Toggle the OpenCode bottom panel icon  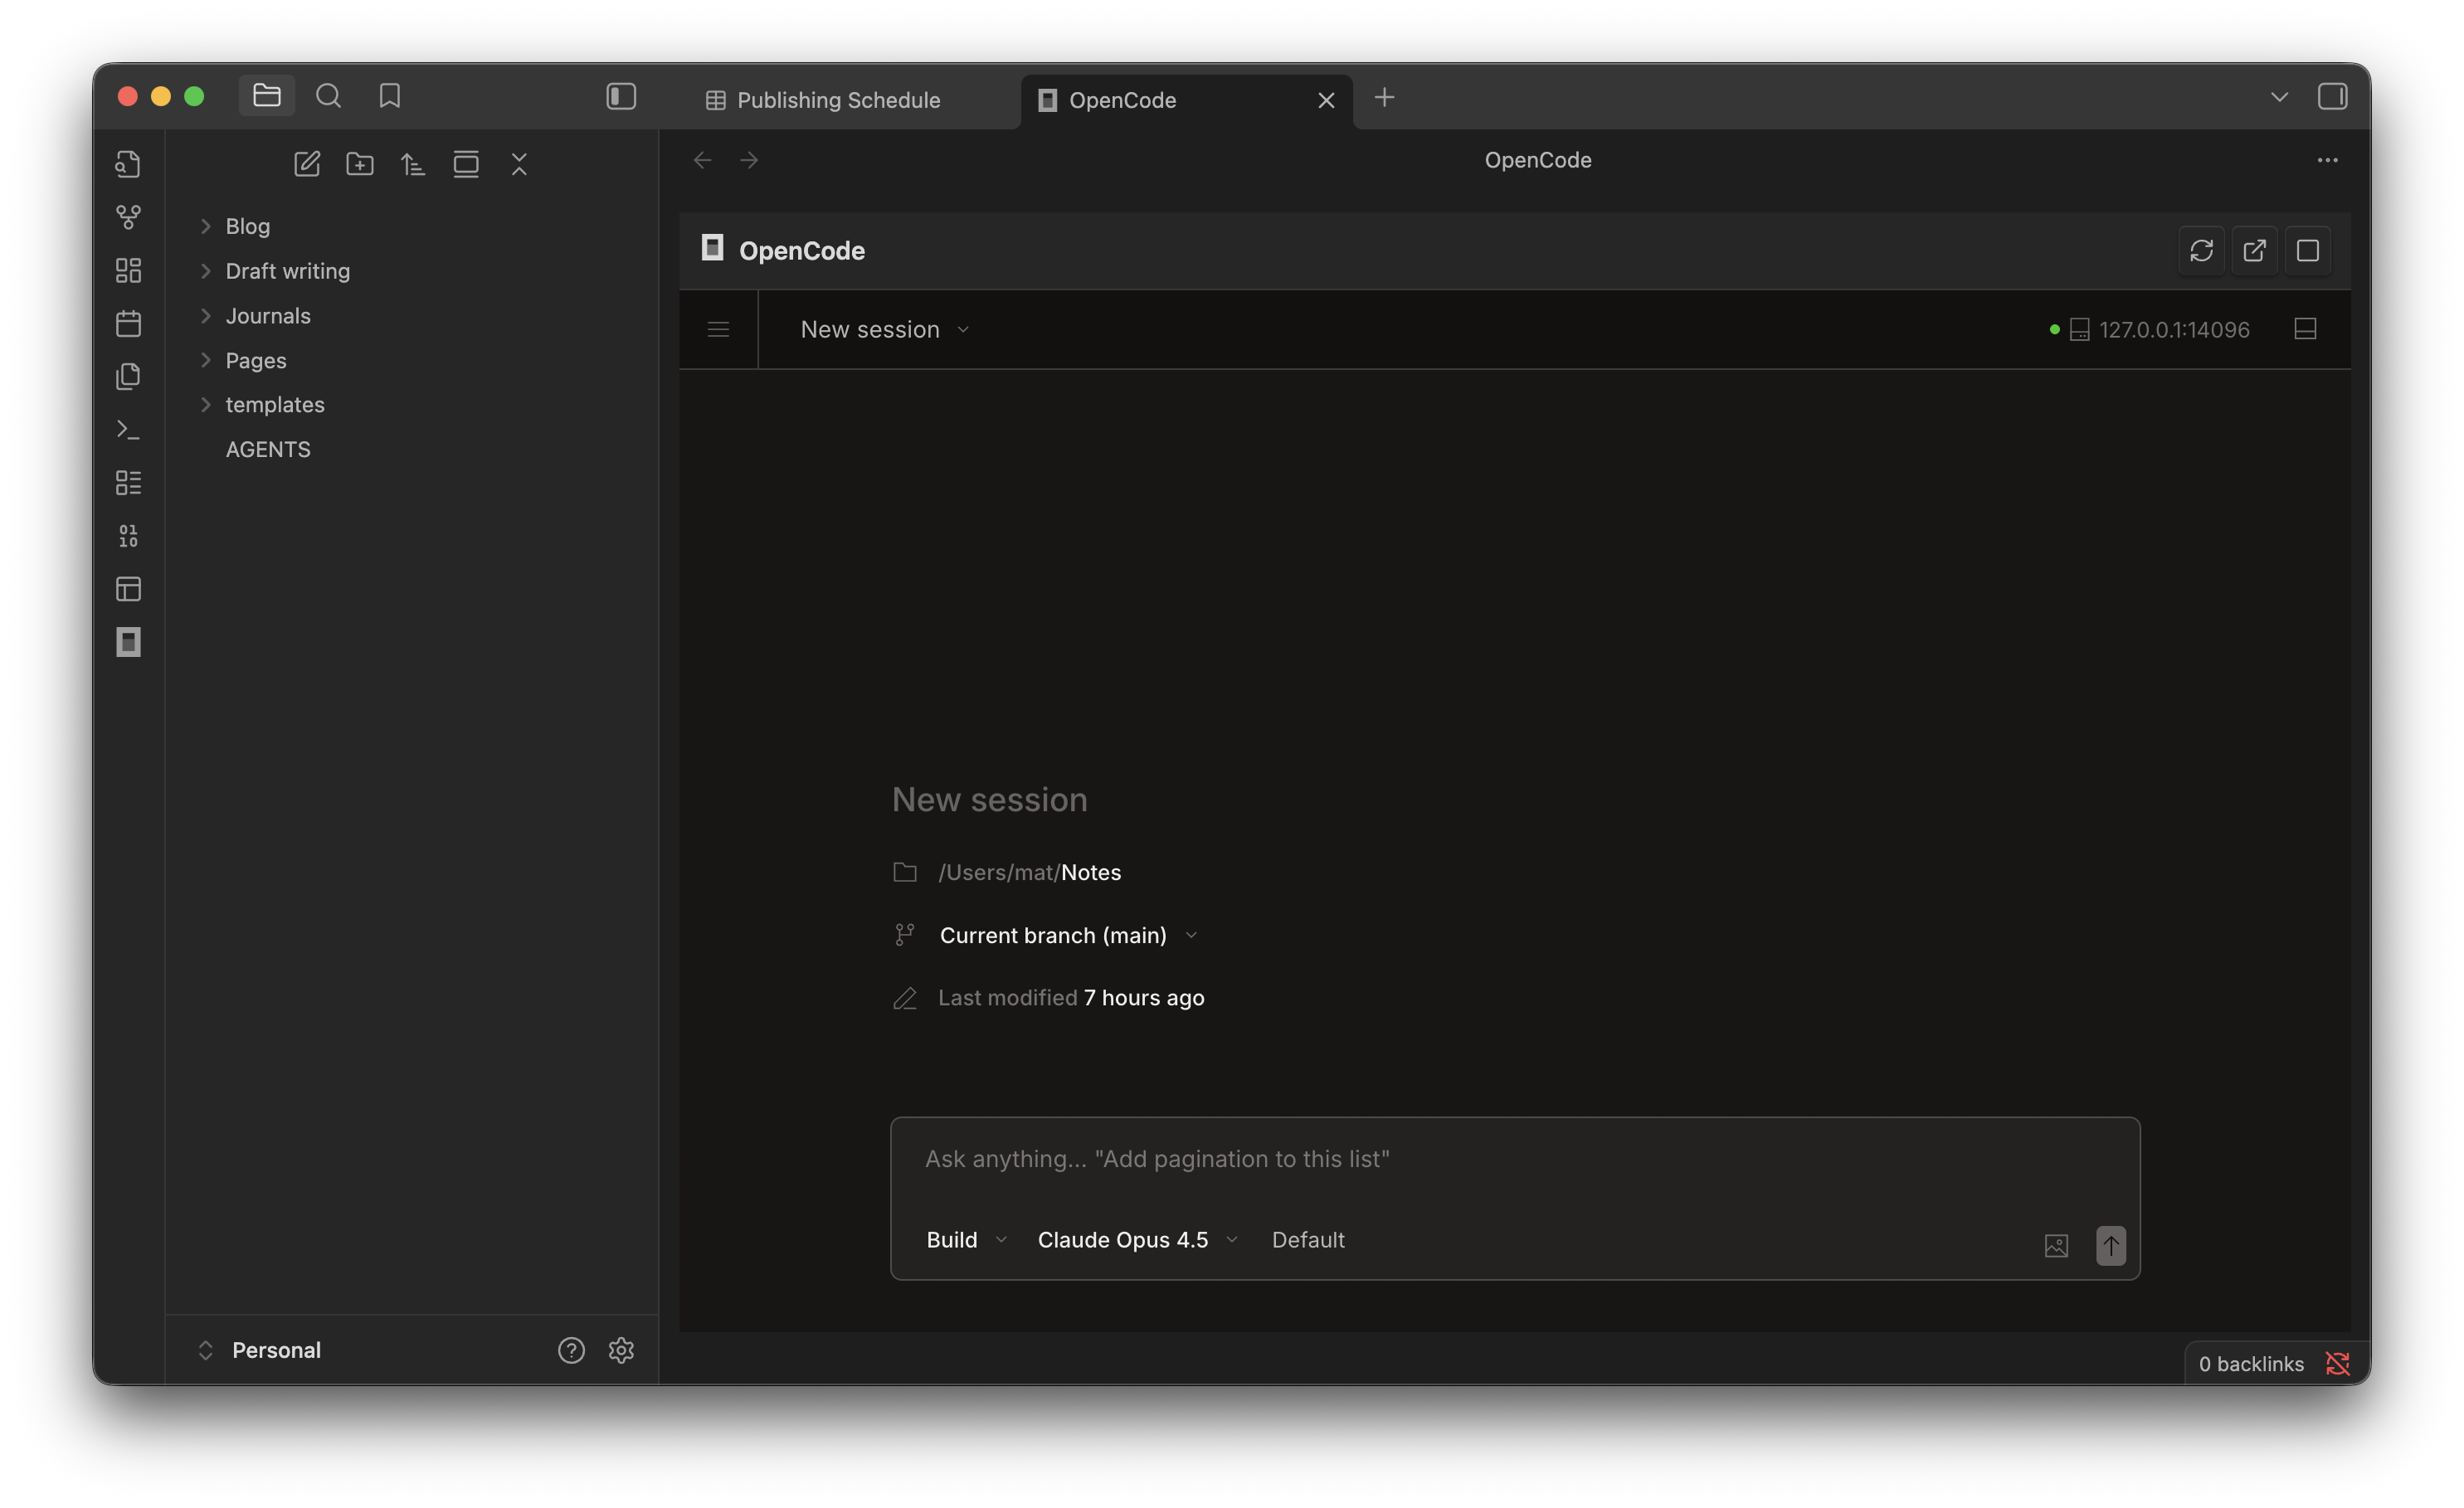pos(2305,329)
